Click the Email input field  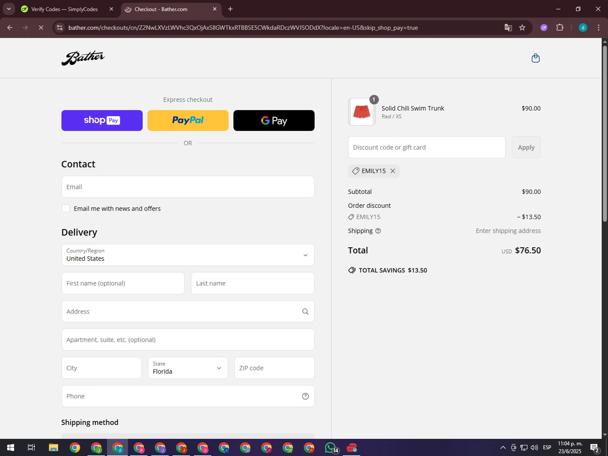click(188, 187)
